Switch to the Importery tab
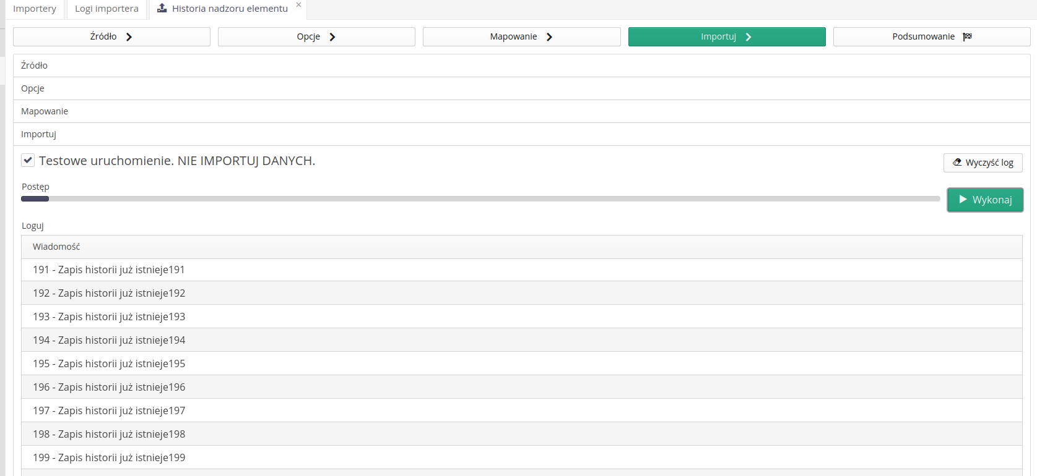This screenshot has height=476, width=1037. pyautogui.click(x=35, y=9)
